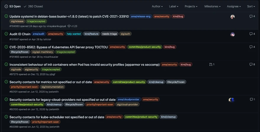Viewport: 260px width, 132px height.
Task: Open the Author filter dropdown
Action: coord(157,6)
